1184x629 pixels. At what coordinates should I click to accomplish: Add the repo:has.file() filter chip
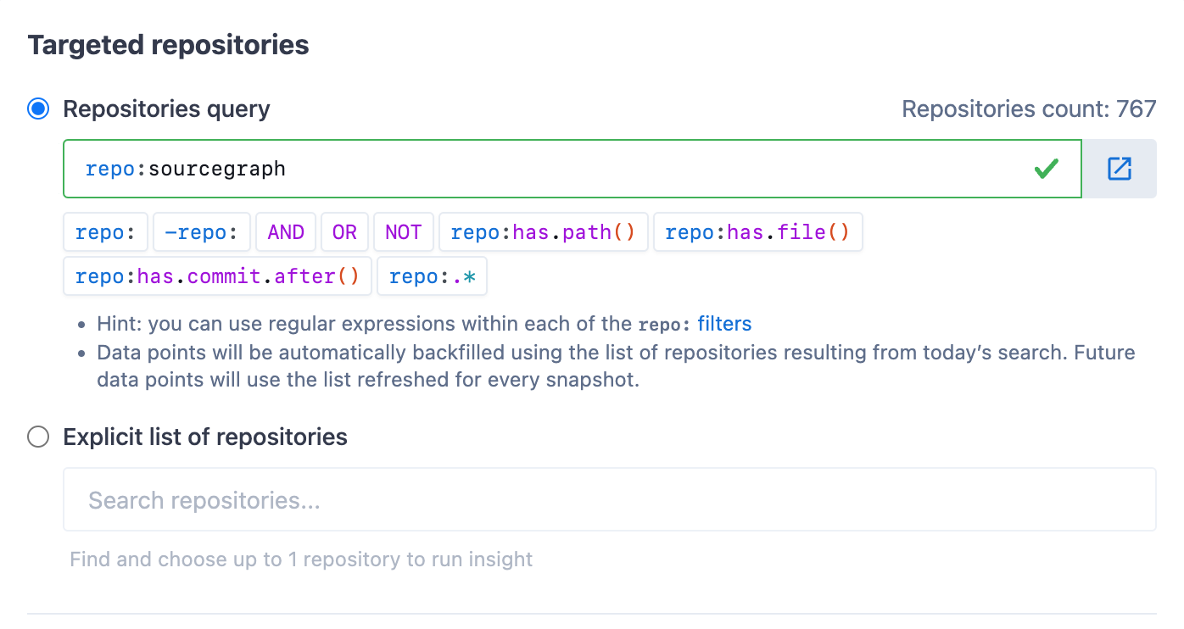(758, 232)
